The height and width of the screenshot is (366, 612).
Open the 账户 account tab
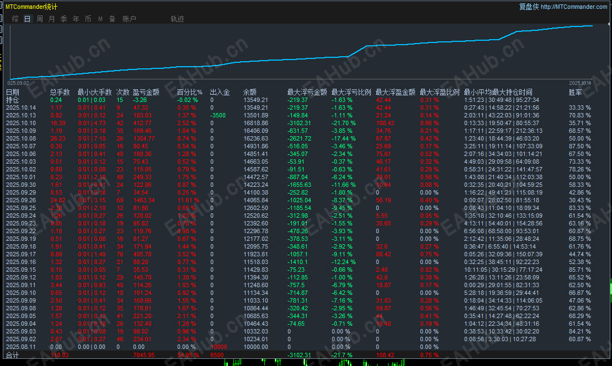click(x=129, y=19)
